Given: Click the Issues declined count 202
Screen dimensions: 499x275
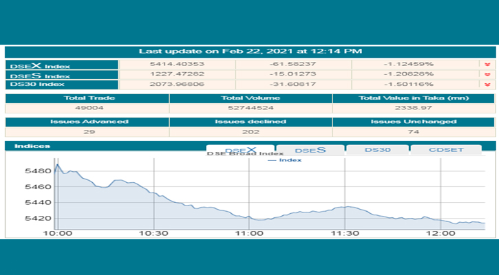Looking at the screenshot, I should click(x=250, y=131).
